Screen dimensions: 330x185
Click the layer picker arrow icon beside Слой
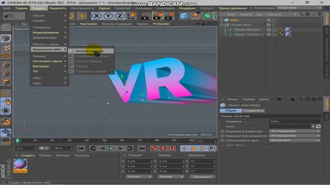(x=318, y=126)
